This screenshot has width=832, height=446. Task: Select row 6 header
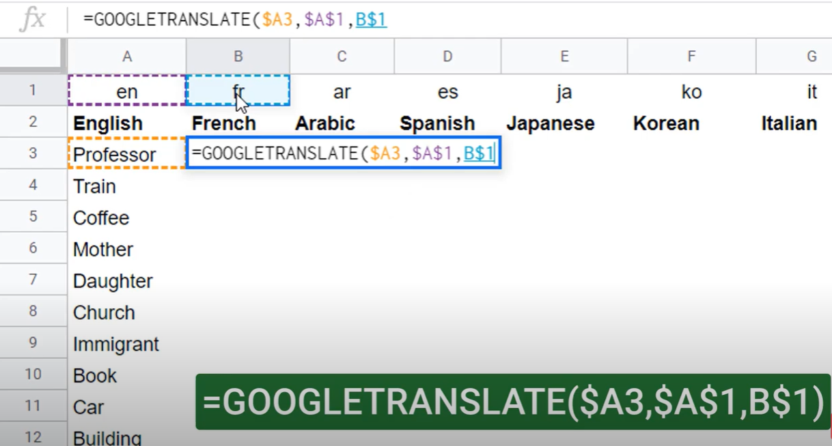click(x=33, y=248)
